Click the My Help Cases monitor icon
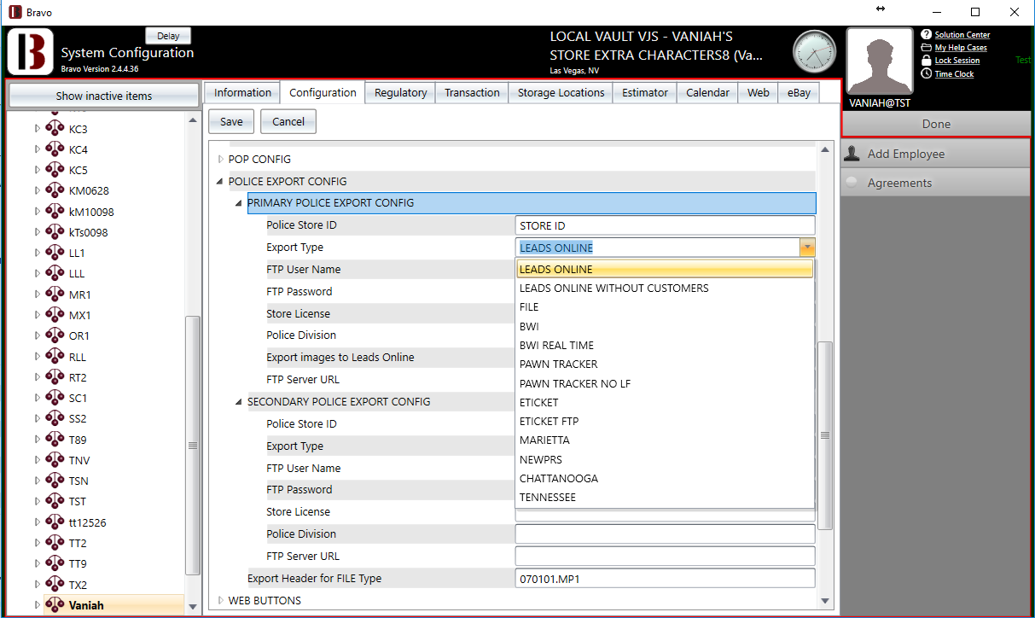Screen dimensions: 1035x618 pos(927,48)
